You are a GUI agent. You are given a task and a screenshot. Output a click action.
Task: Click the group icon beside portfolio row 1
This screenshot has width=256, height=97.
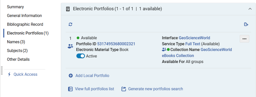pos(70,46)
